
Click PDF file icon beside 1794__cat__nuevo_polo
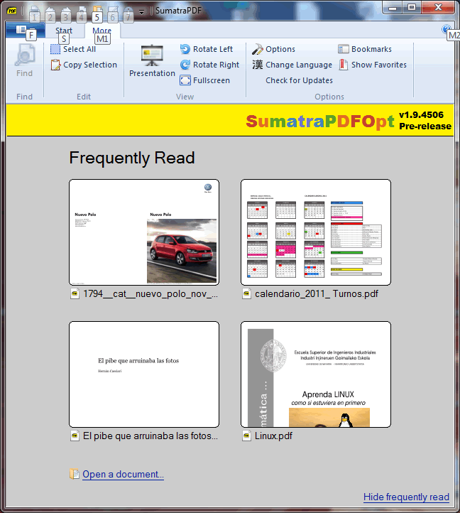tap(75, 293)
